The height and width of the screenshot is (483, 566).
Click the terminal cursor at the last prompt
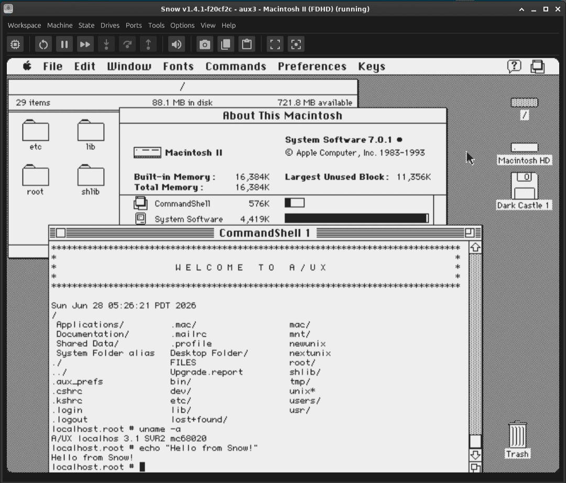pyautogui.click(x=142, y=467)
